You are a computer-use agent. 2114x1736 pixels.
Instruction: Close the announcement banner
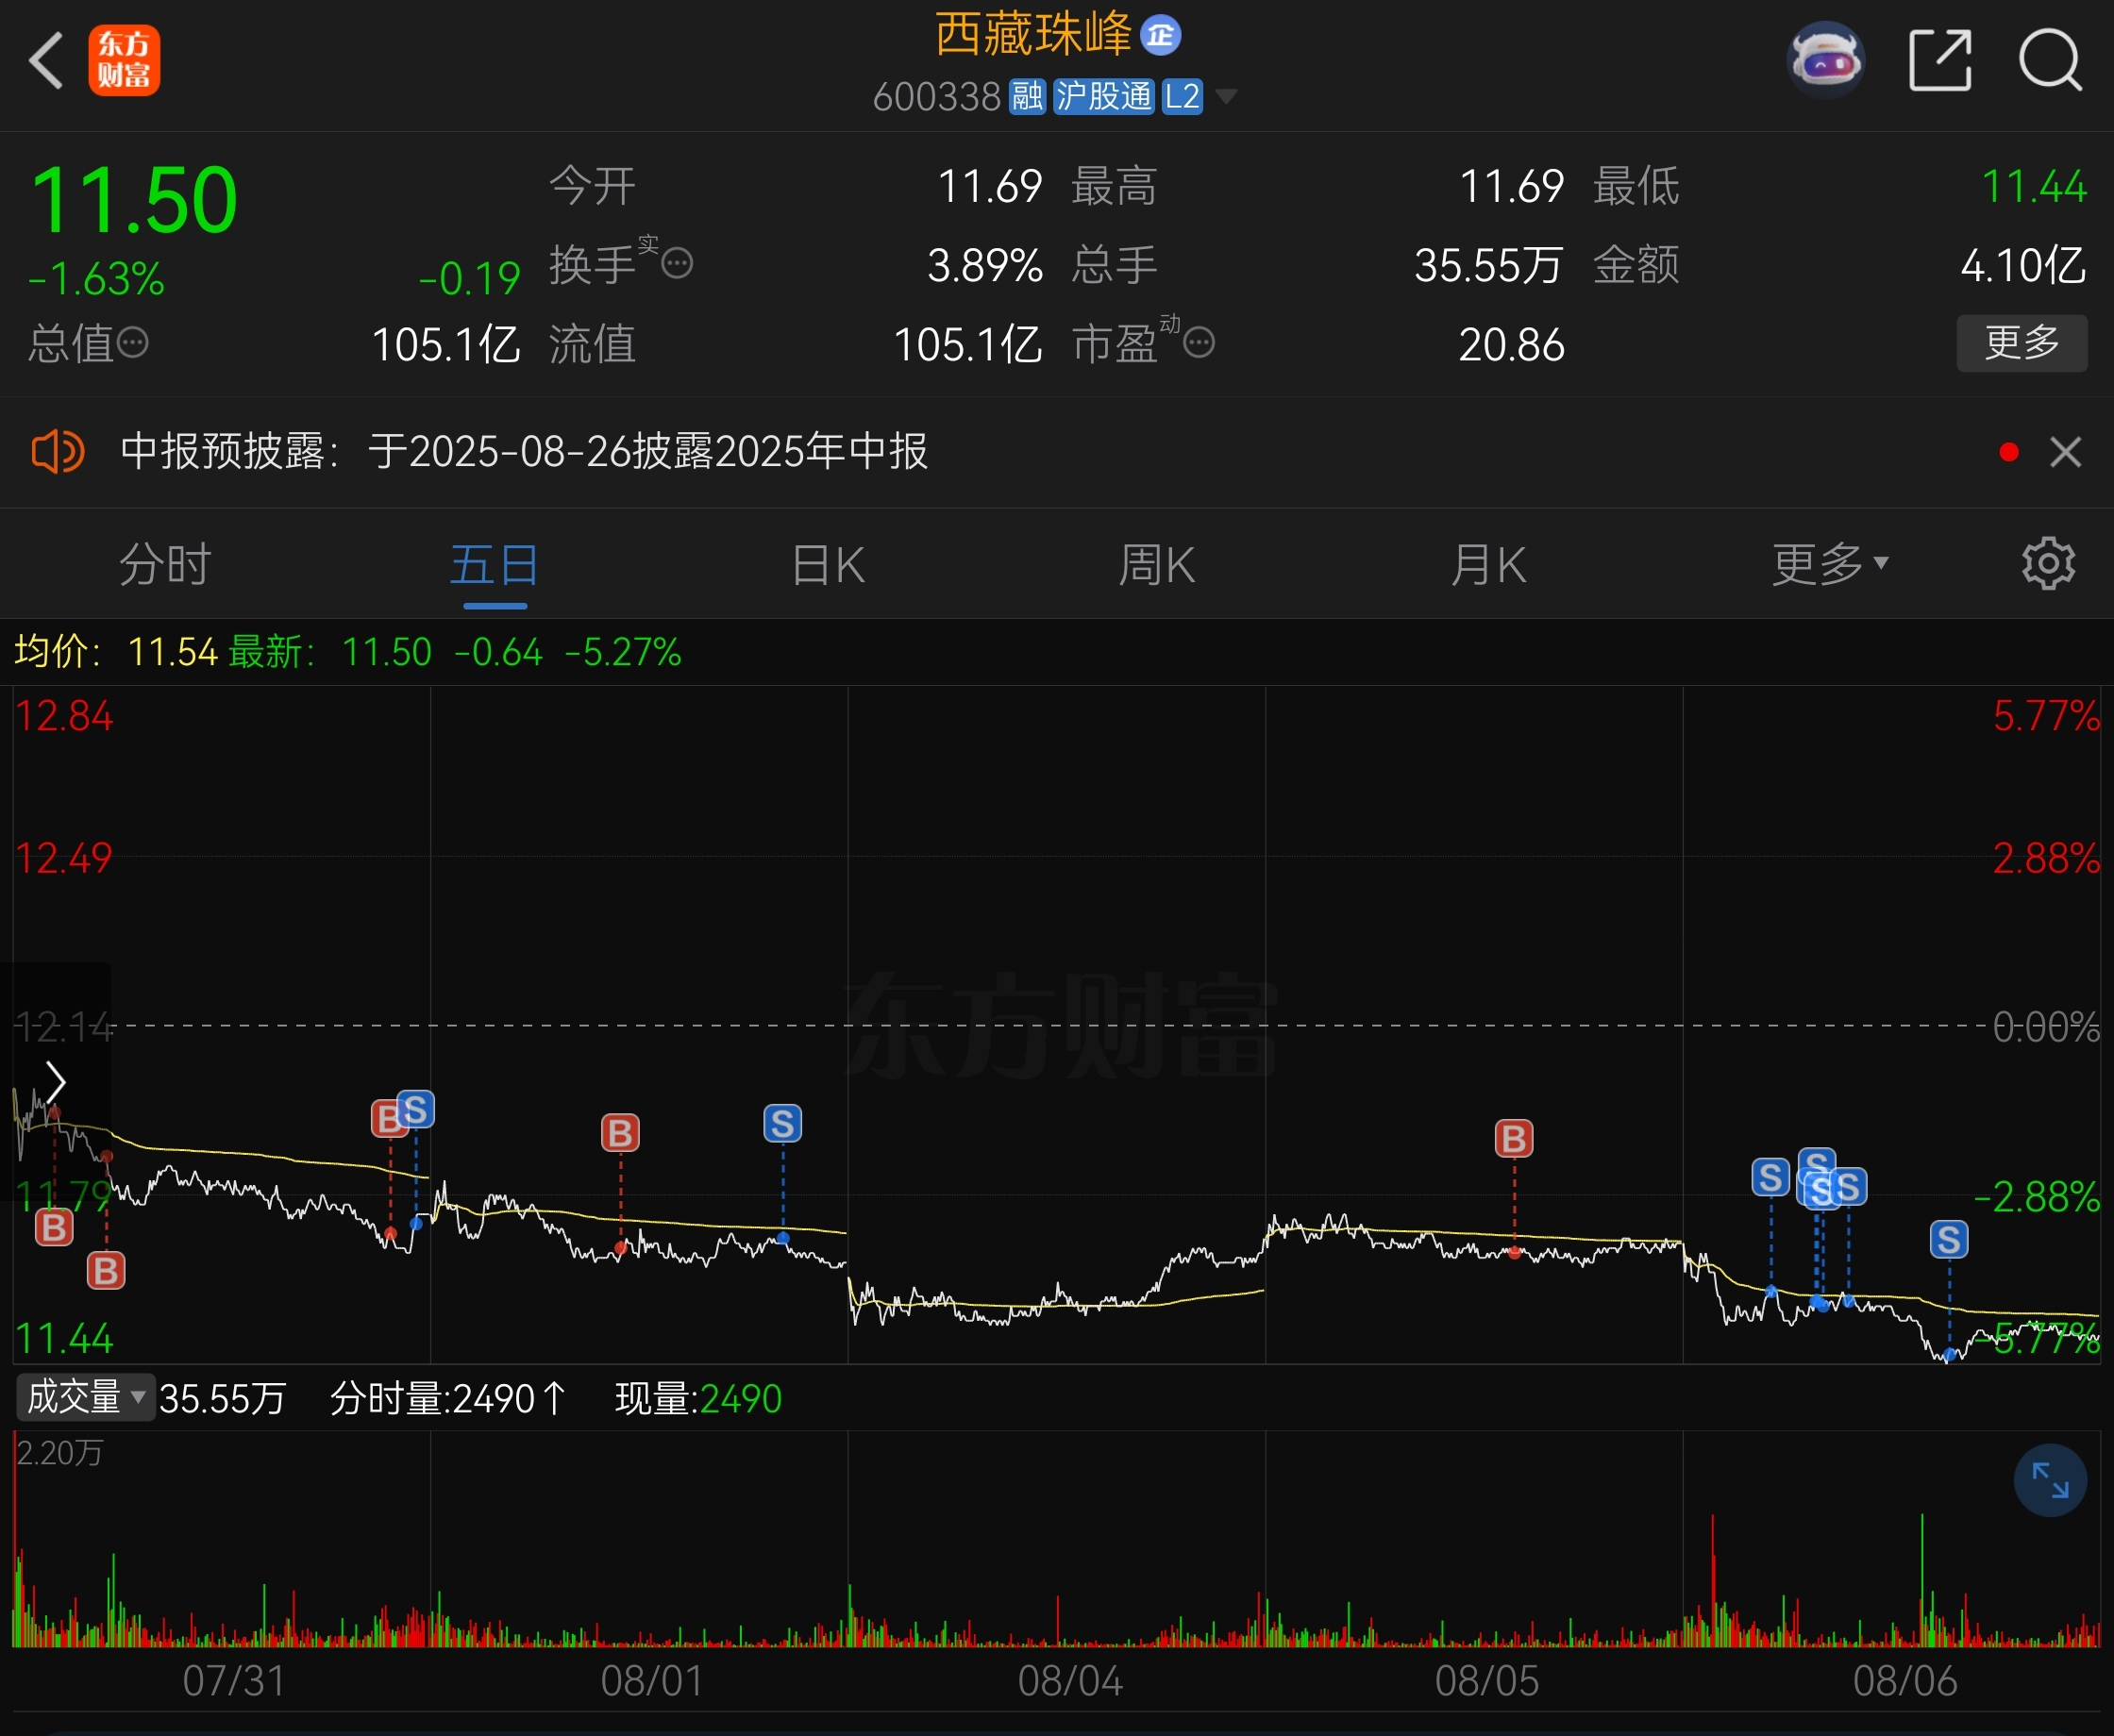[2065, 452]
